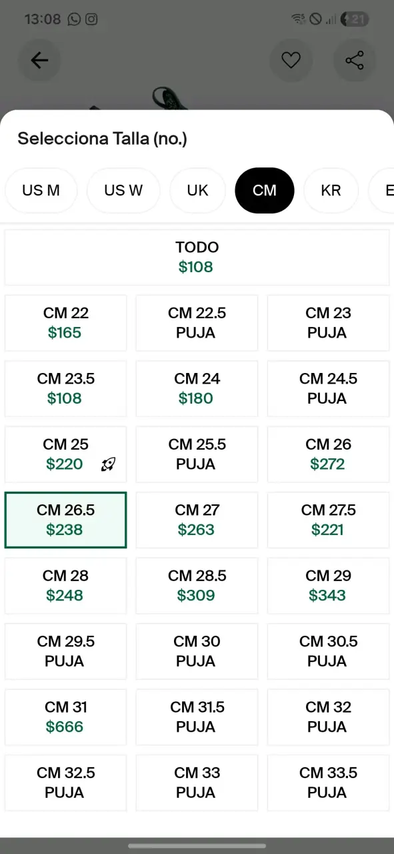Select size CM 22 at $165

[x=65, y=323]
